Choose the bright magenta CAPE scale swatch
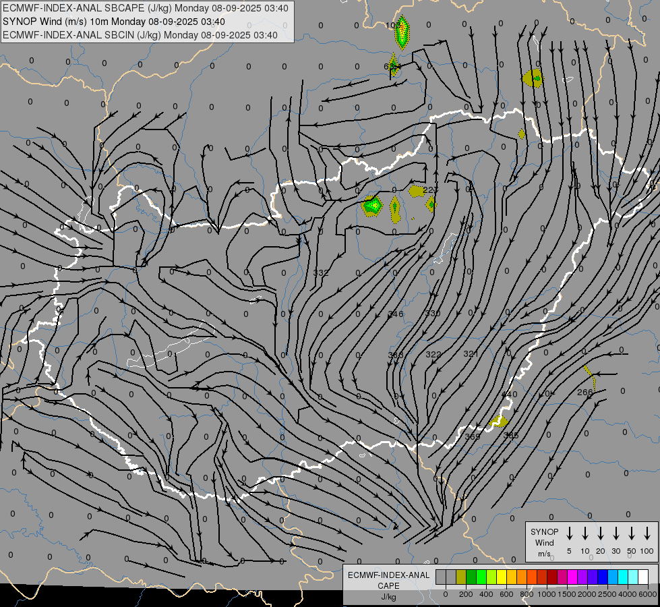The height and width of the screenshot is (607, 660). pyautogui.click(x=572, y=577)
